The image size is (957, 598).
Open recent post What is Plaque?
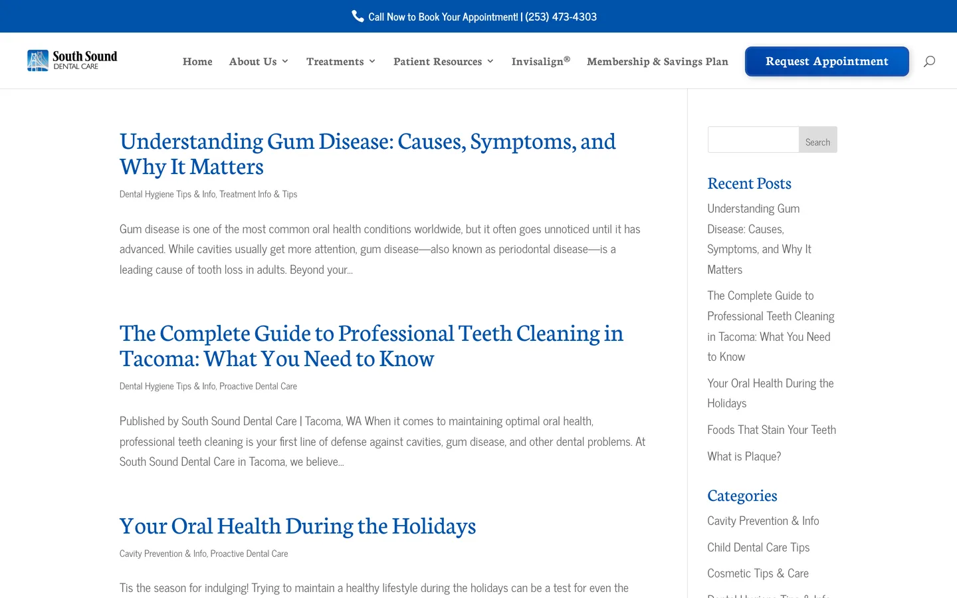tap(744, 456)
